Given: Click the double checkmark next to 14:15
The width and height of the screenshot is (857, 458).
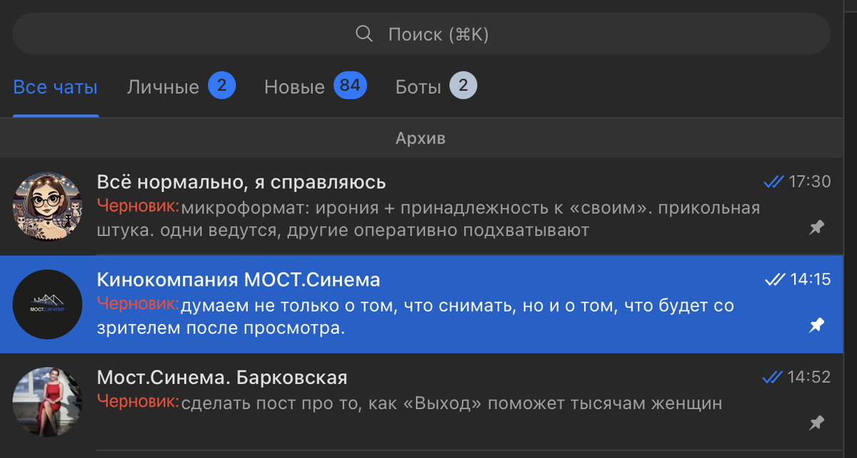Looking at the screenshot, I should tap(774, 279).
